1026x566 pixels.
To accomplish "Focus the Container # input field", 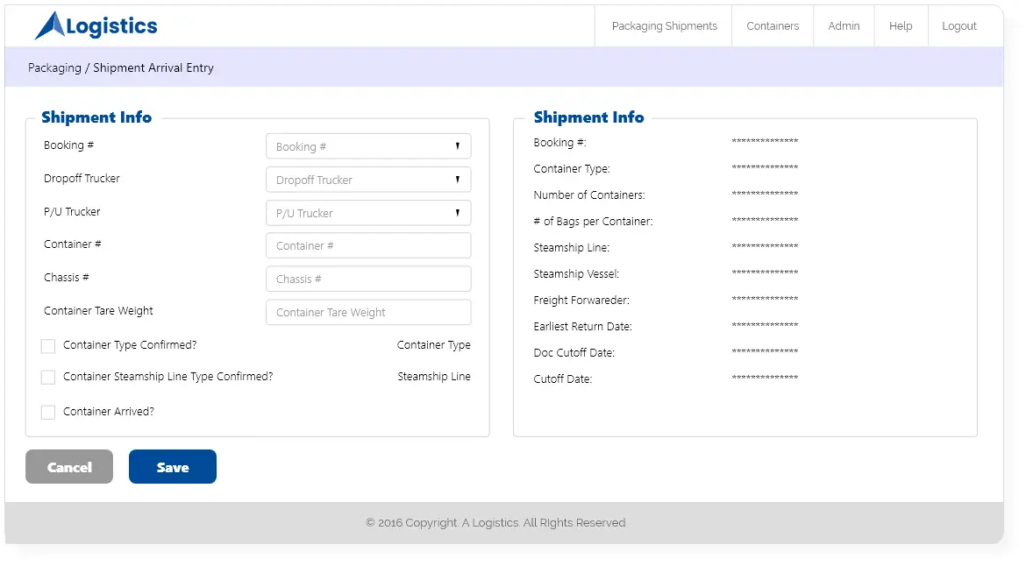I will click(368, 245).
